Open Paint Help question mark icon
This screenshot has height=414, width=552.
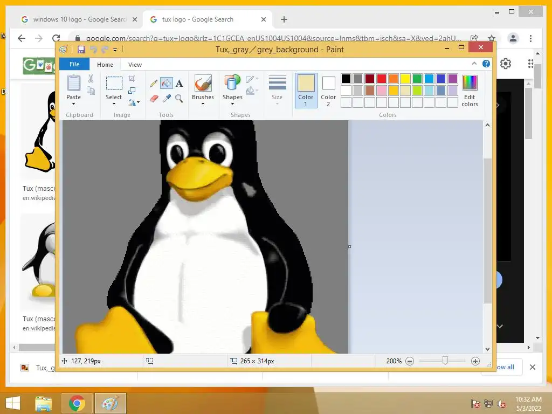[486, 64]
